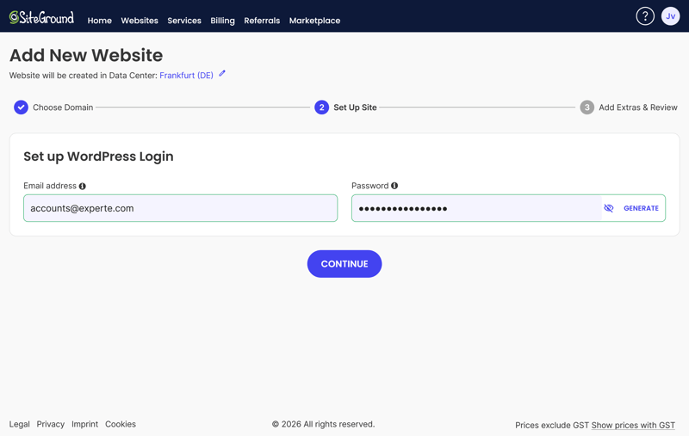
Task: Open the Websites menu item
Action: (140, 21)
